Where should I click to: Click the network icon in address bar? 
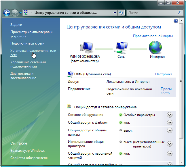[x=26, y=13]
